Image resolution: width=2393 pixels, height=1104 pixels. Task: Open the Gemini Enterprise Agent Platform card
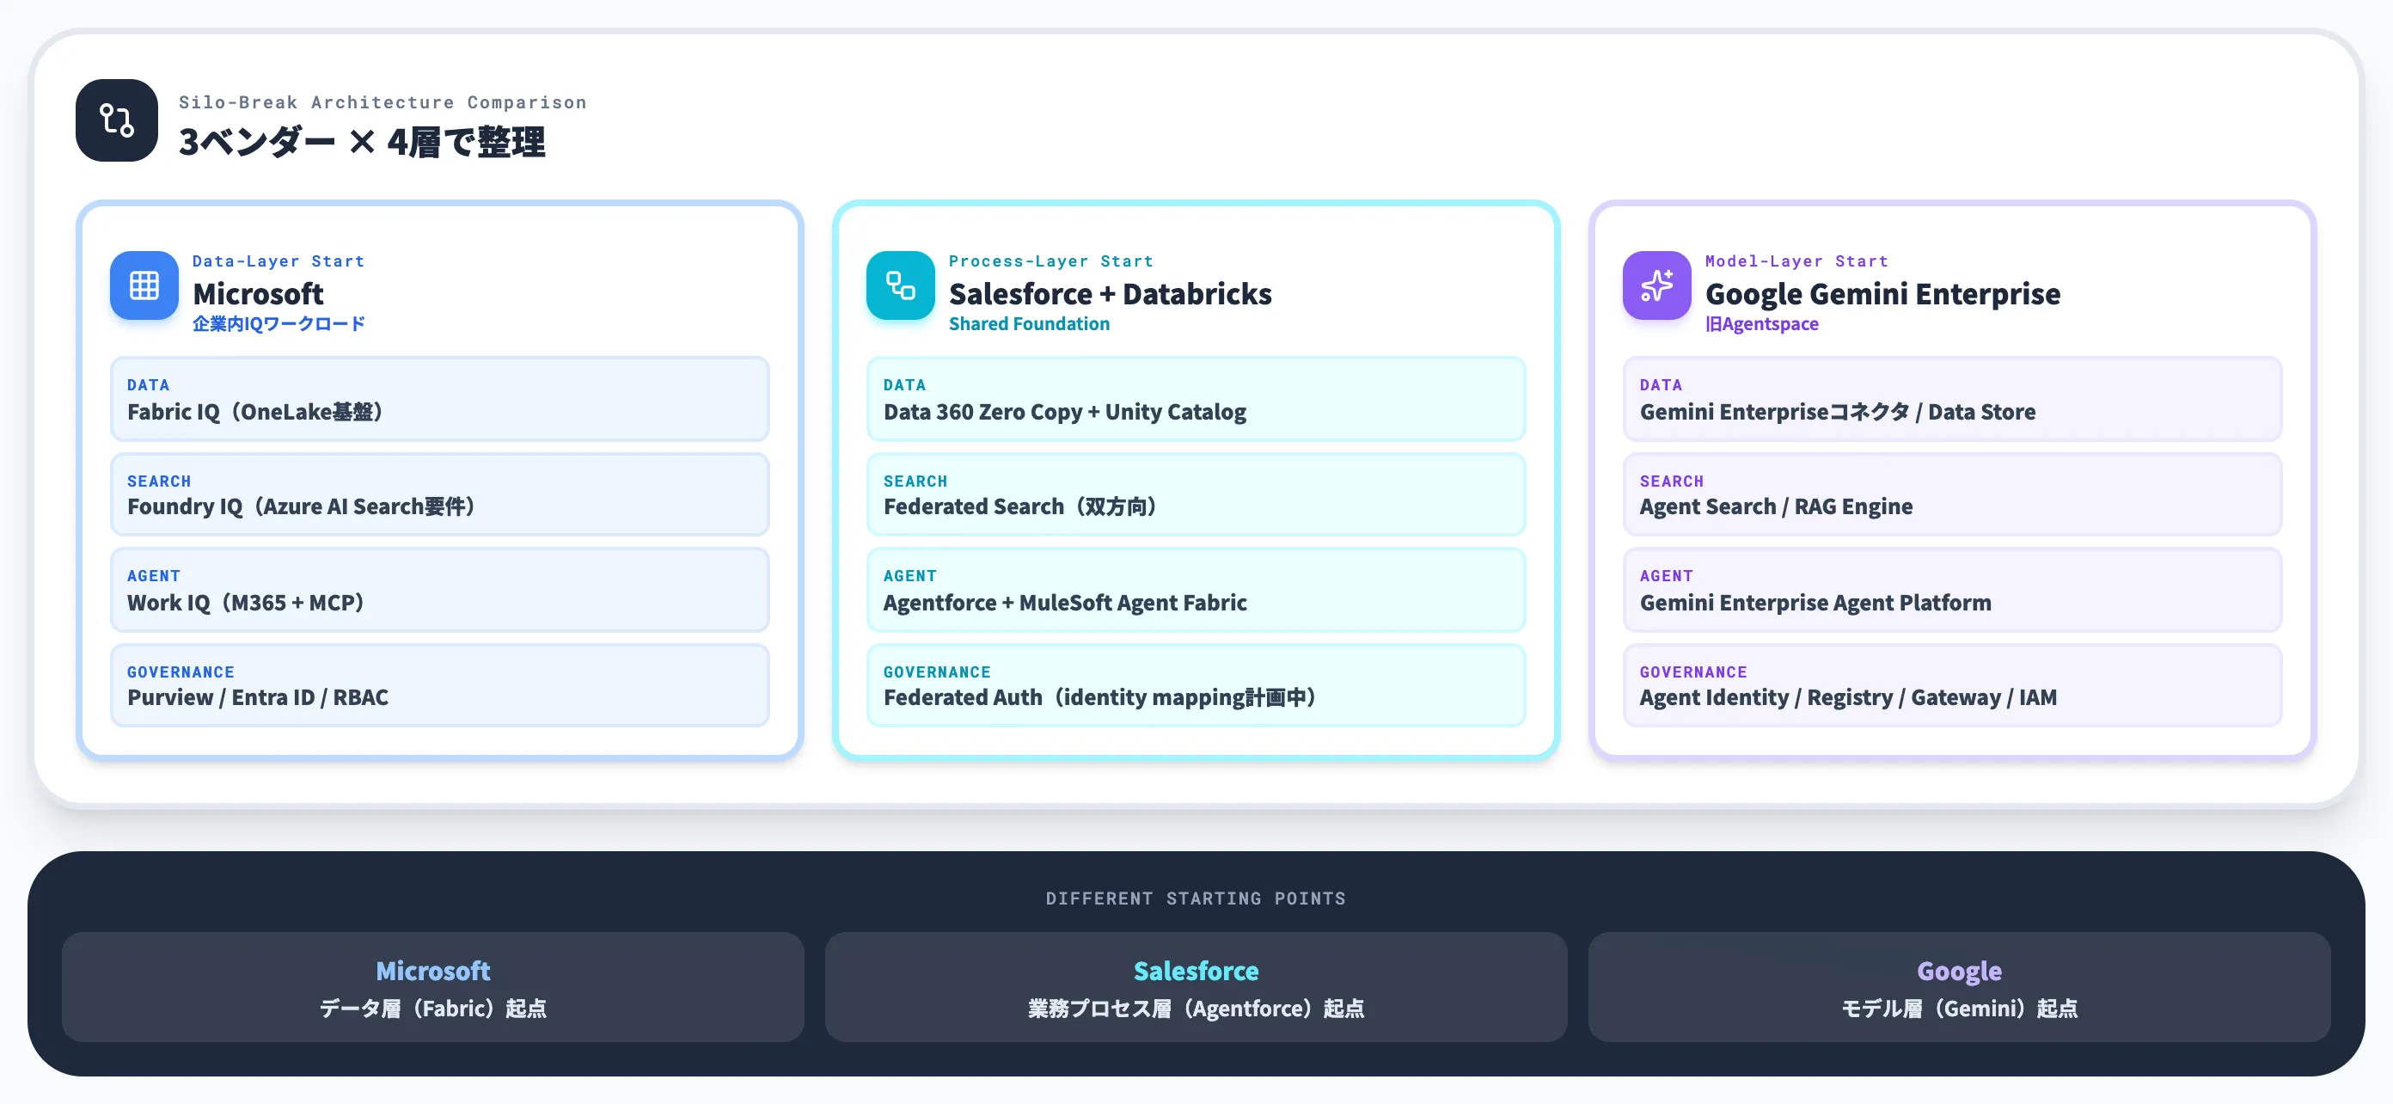tap(1952, 590)
